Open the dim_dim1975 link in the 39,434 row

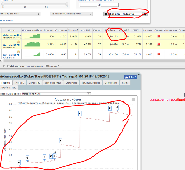point(11,55)
